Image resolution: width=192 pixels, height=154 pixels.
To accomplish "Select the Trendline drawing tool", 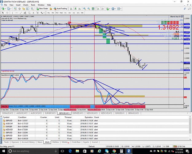I will (x=21, y=13).
